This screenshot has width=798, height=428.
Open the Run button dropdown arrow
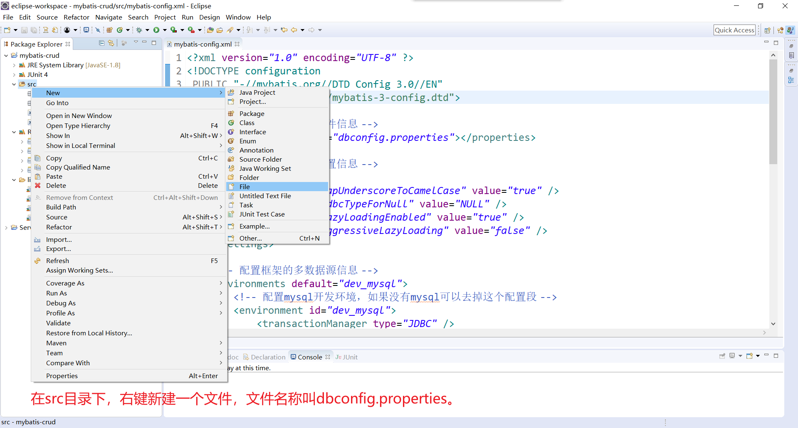(x=165, y=30)
